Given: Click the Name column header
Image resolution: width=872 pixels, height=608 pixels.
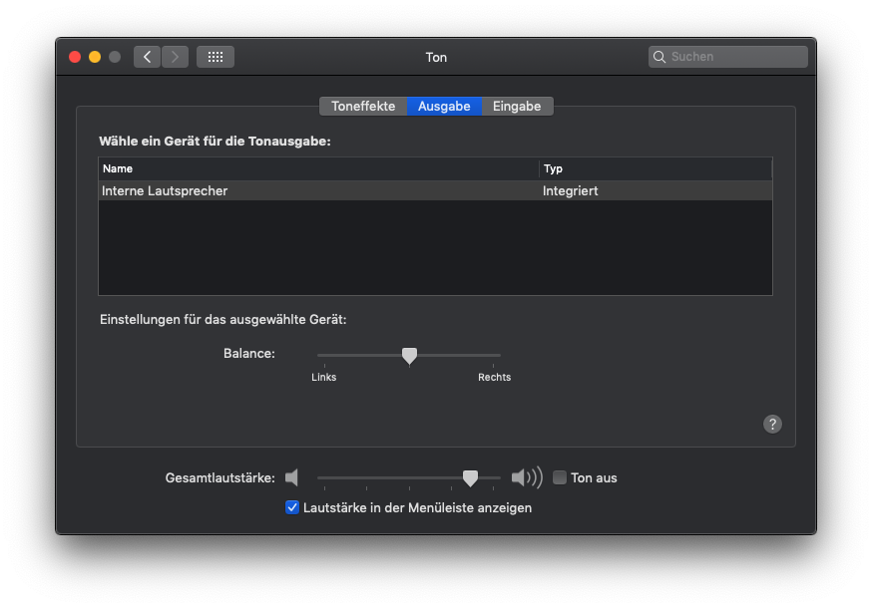Looking at the screenshot, I should 318,168.
